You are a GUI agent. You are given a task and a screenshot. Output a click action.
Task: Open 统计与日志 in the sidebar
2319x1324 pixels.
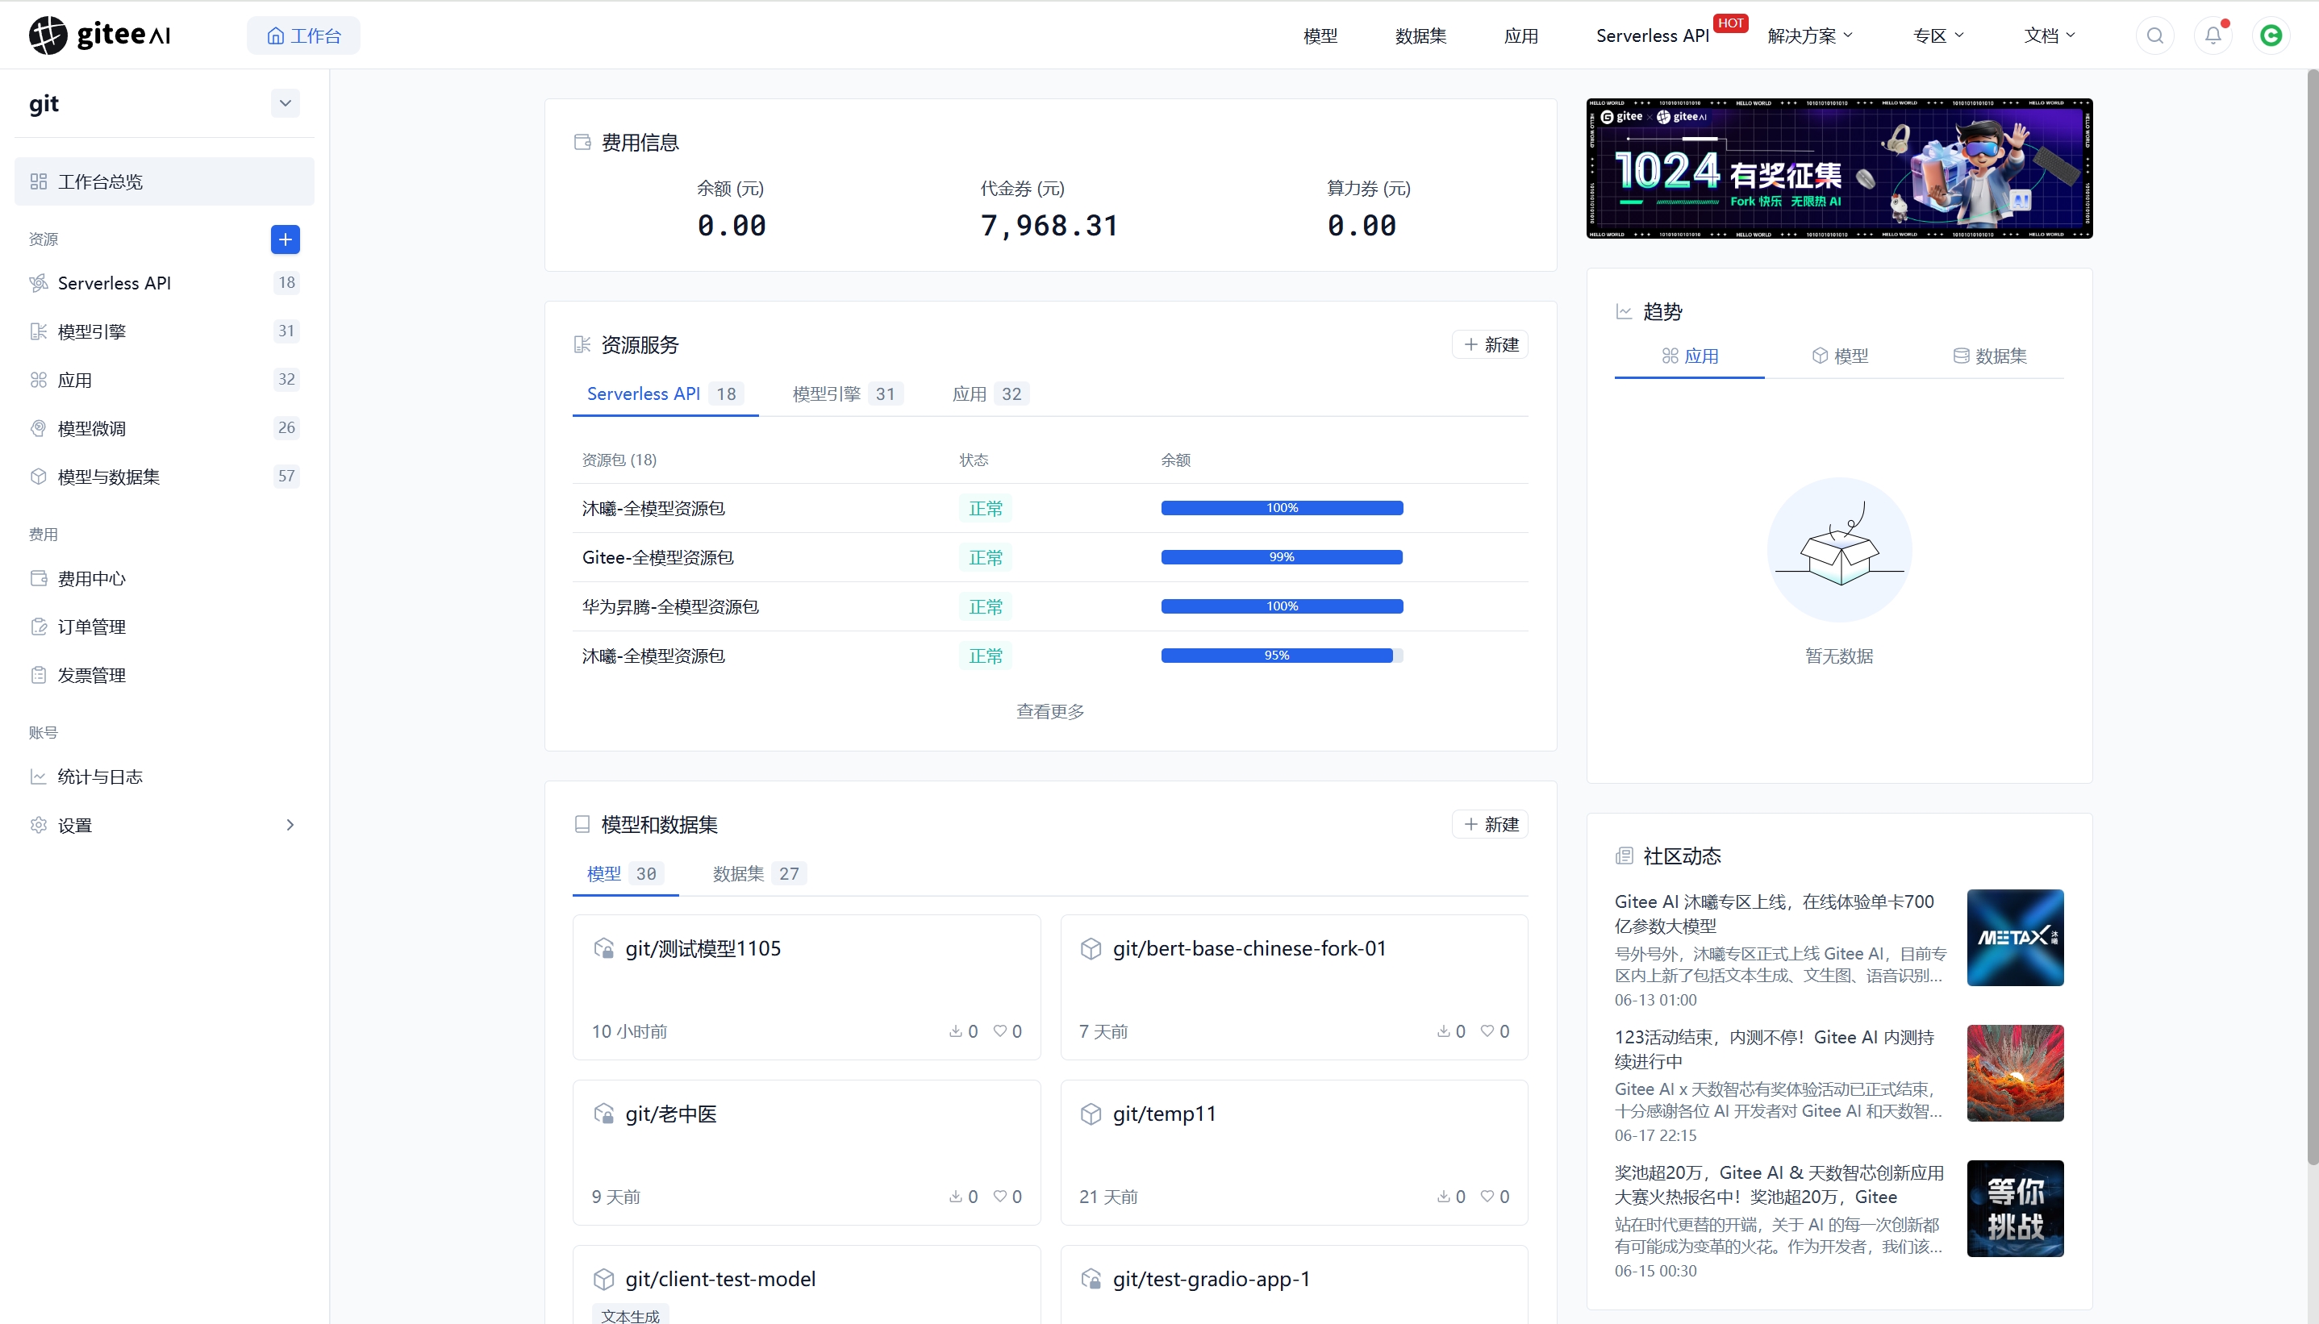(164, 776)
